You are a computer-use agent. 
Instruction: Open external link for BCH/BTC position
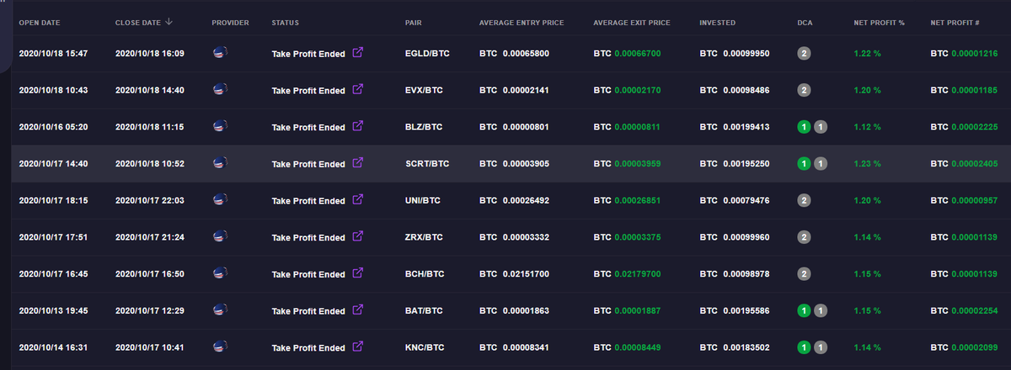[357, 273]
